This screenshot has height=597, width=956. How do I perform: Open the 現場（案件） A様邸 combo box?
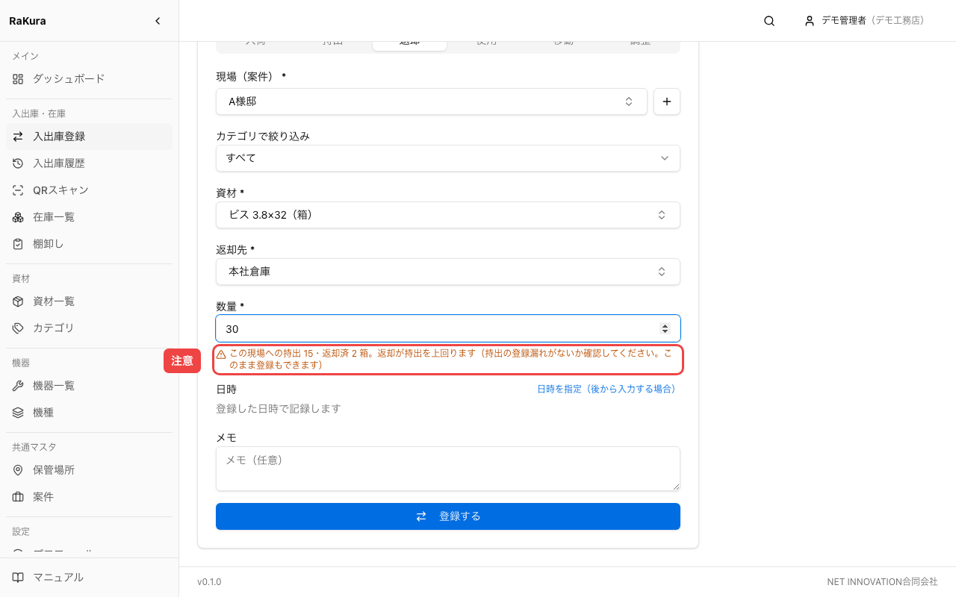point(432,101)
